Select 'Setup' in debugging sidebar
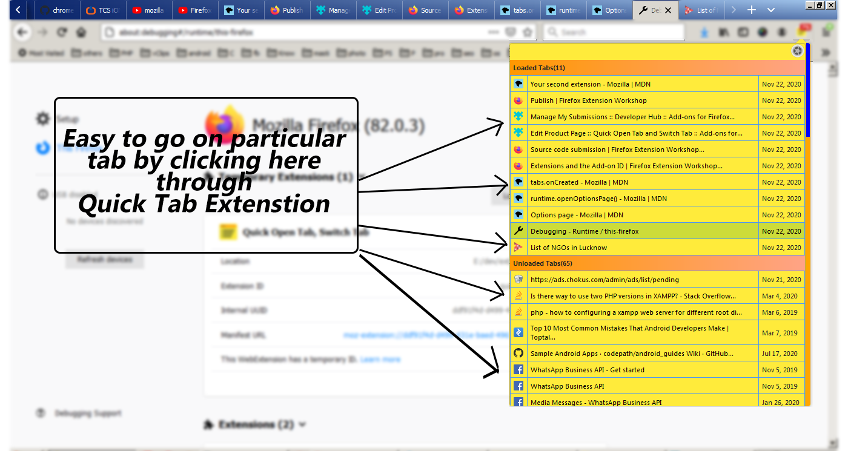Viewport: 848px width, 451px height. pyautogui.click(x=67, y=119)
